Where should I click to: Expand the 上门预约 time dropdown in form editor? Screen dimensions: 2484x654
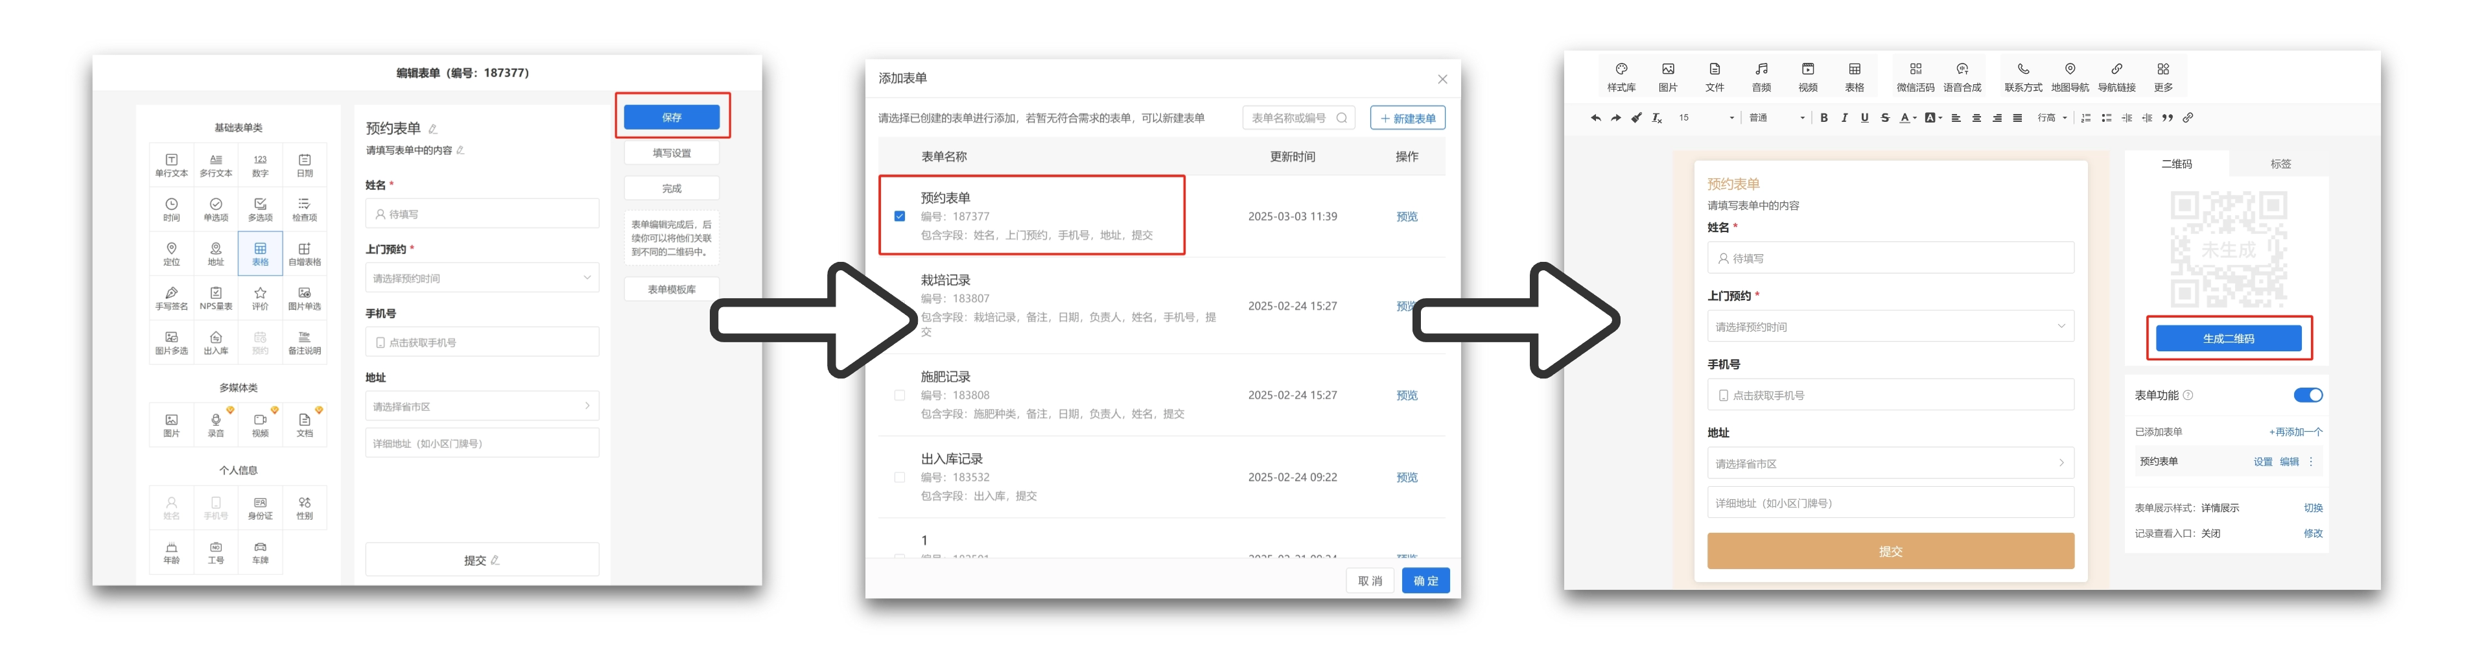pyautogui.click(x=481, y=279)
